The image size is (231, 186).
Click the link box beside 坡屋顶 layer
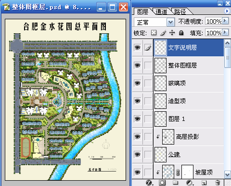pyautogui.click(x=148, y=173)
